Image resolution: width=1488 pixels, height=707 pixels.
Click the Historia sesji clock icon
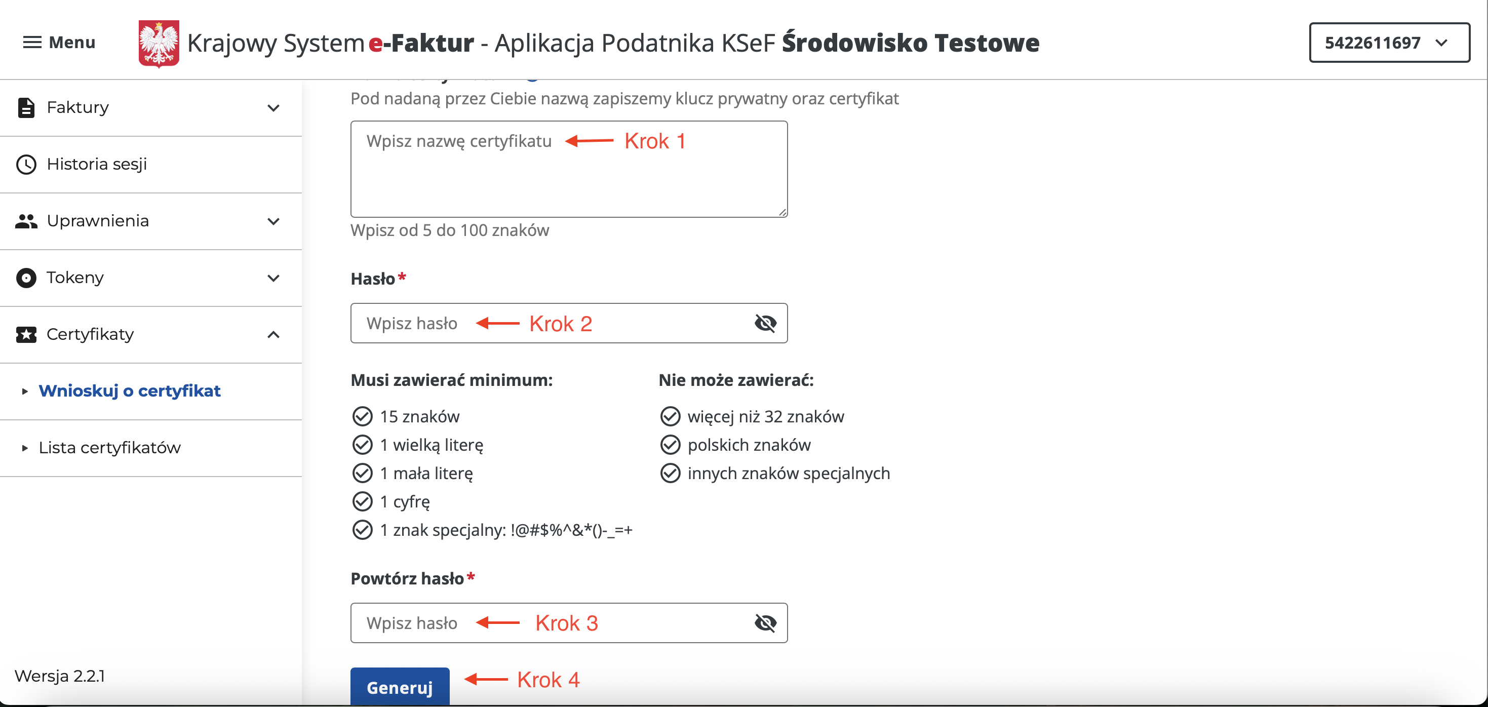[26, 165]
